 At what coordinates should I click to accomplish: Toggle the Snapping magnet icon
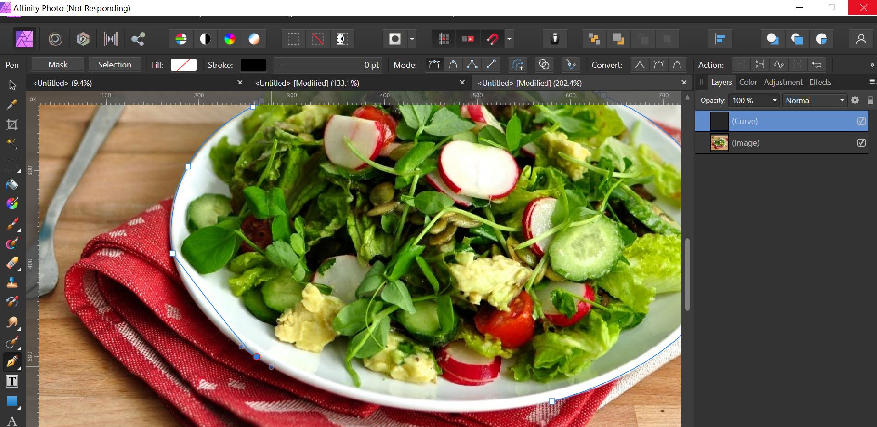click(x=492, y=39)
